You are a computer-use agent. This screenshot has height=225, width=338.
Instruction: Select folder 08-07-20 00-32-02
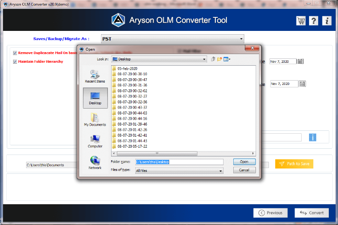click(130, 91)
